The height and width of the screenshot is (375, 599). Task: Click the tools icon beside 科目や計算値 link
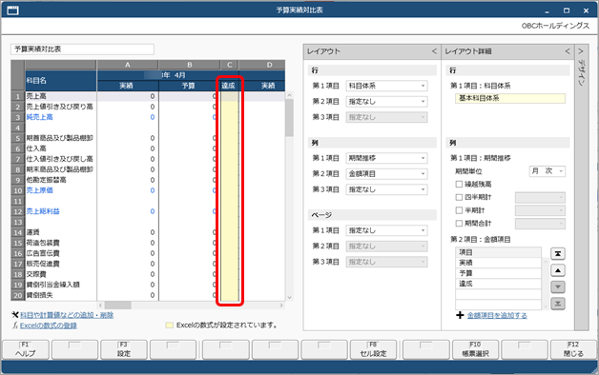click(x=15, y=315)
